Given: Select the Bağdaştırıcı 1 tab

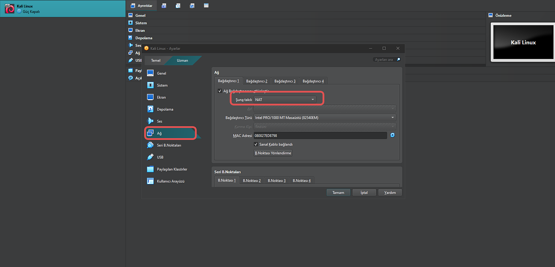Looking at the screenshot, I should pyautogui.click(x=228, y=81).
